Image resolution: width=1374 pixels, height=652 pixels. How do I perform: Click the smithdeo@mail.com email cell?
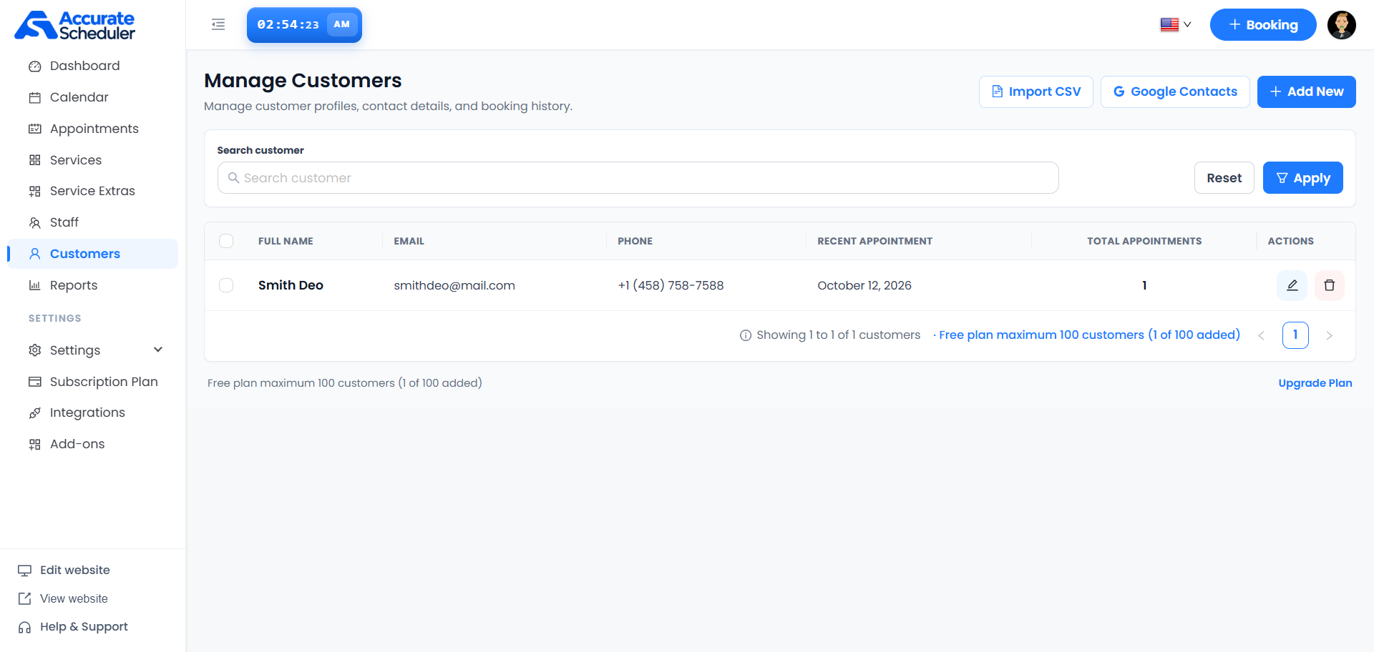pos(454,285)
